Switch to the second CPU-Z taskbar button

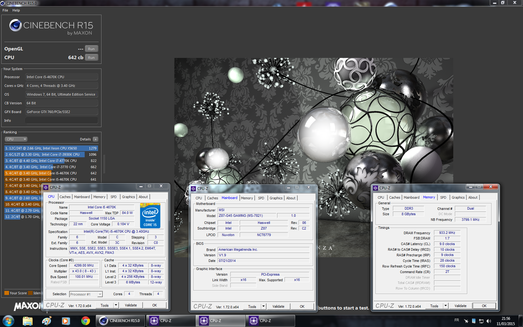point(220,321)
